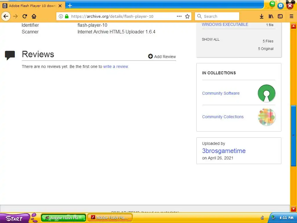Reload the page with the refresh icon

pos(25,16)
